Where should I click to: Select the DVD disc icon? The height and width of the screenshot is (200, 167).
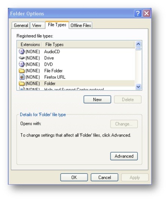pos(21,64)
